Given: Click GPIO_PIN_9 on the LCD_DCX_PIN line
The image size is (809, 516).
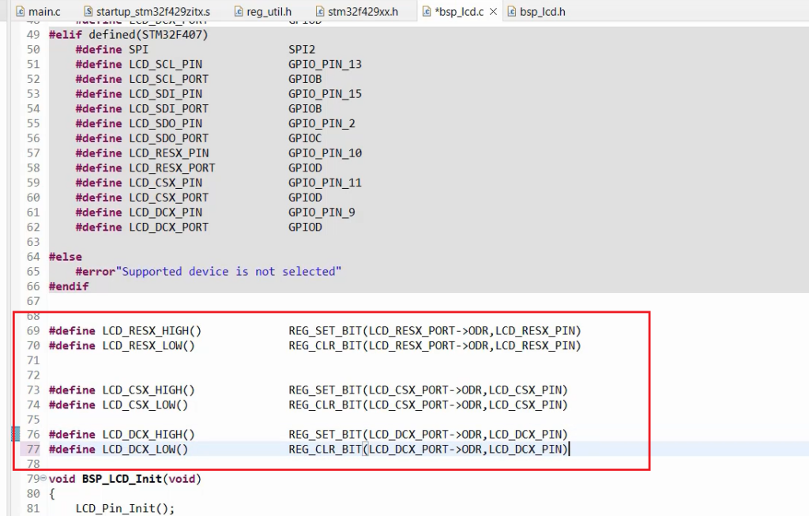Looking at the screenshot, I should tap(322, 212).
